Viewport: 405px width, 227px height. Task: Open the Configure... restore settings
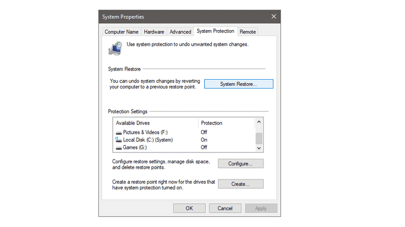pyautogui.click(x=240, y=163)
